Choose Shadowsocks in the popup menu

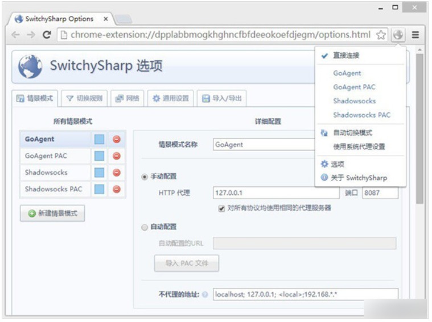pos(360,101)
